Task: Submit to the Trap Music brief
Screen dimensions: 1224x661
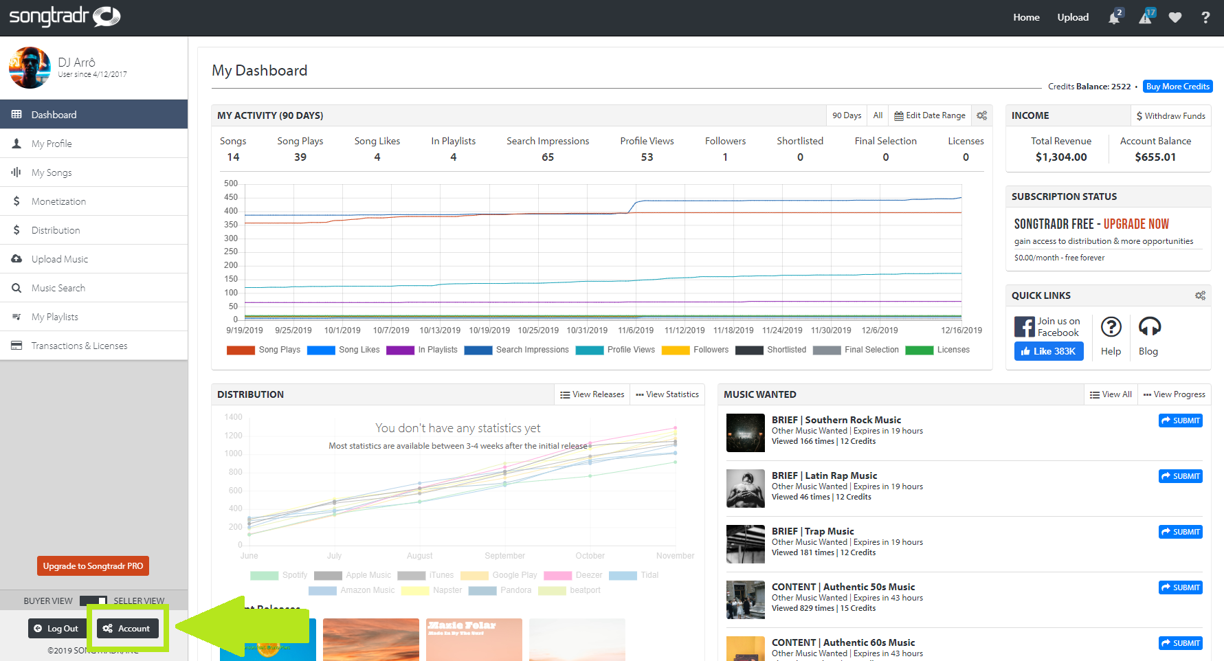Action: click(1180, 532)
